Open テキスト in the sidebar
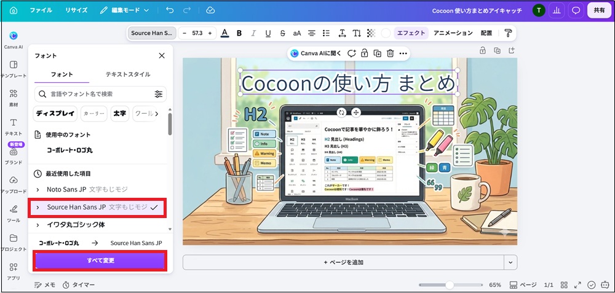 pos(14,127)
